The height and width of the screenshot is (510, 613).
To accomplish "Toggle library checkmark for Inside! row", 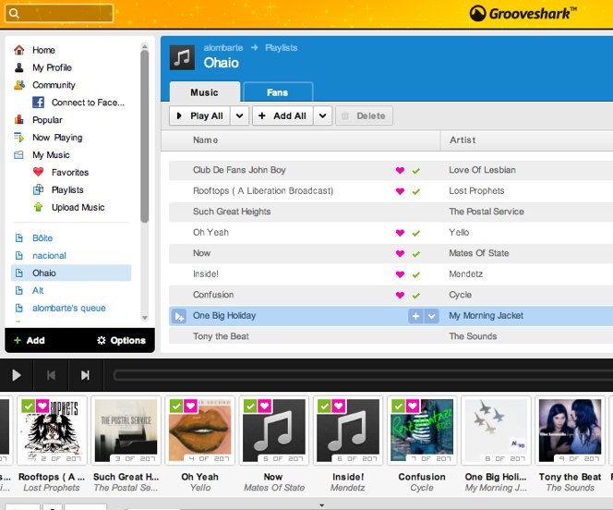I will pos(416,274).
